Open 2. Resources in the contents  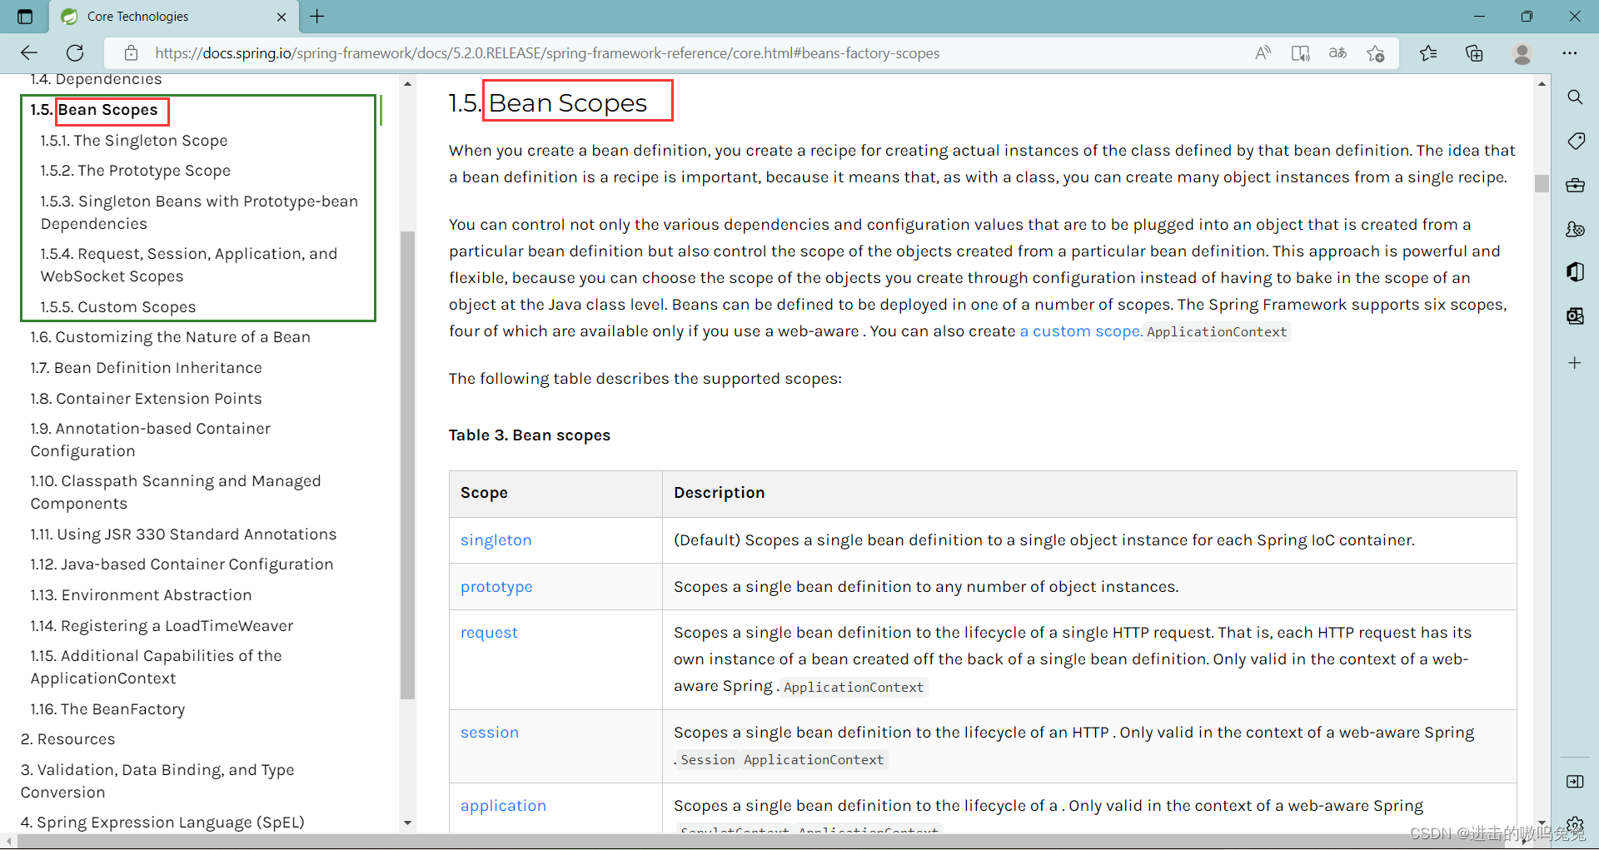(68, 739)
